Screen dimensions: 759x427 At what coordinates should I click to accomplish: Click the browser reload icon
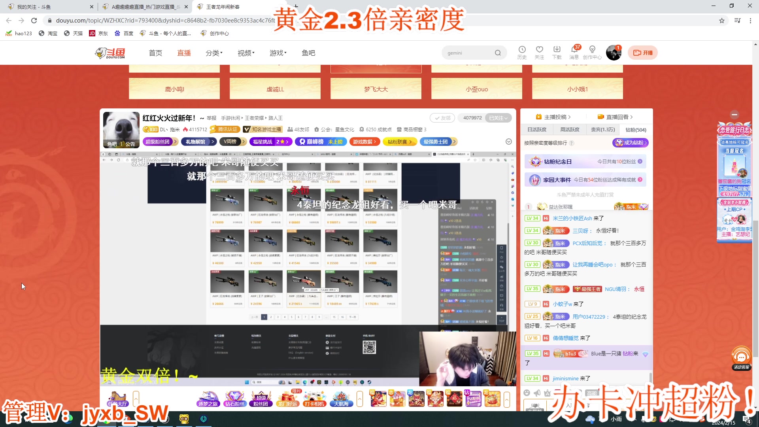[34, 21]
